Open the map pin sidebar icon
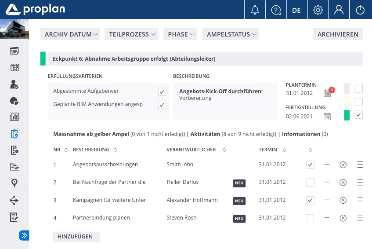 tap(14, 183)
